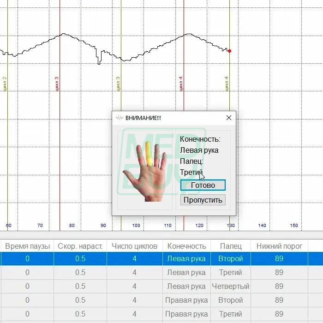Click the 'Число циклов' column header
This screenshot has width=323, height=323.
[x=135, y=246]
